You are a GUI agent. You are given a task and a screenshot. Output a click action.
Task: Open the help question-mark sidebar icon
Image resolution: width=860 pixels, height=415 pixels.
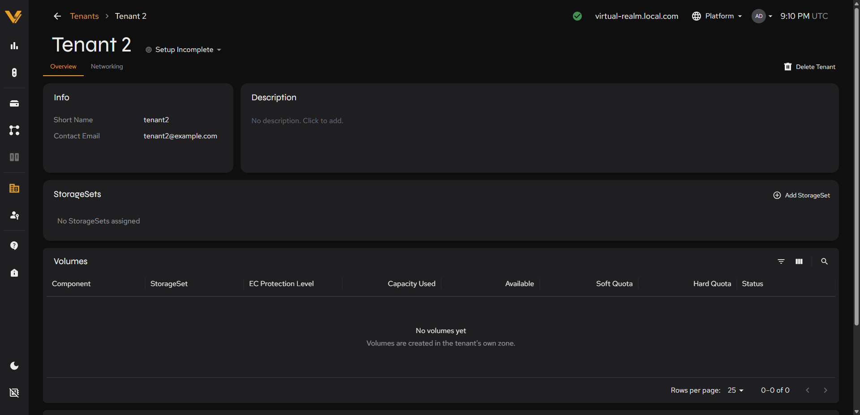click(14, 246)
